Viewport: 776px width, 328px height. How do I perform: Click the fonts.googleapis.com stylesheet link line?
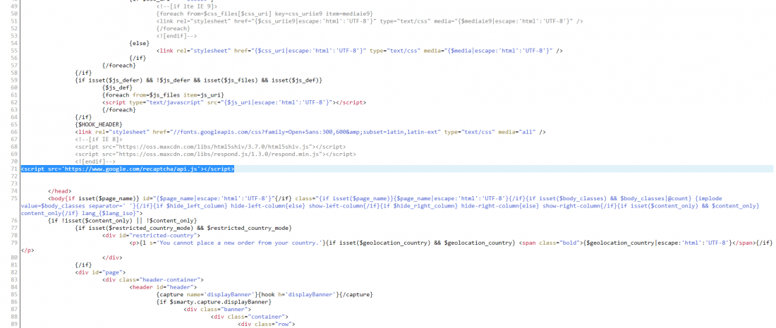point(310,132)
